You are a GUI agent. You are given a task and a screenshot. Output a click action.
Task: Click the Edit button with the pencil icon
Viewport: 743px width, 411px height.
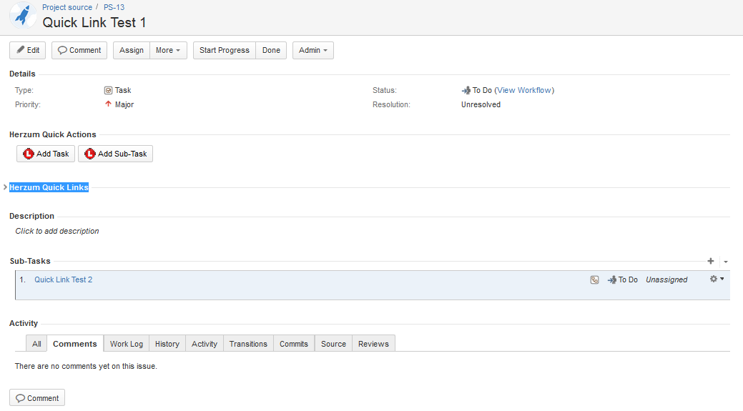[x=28, y=51]
